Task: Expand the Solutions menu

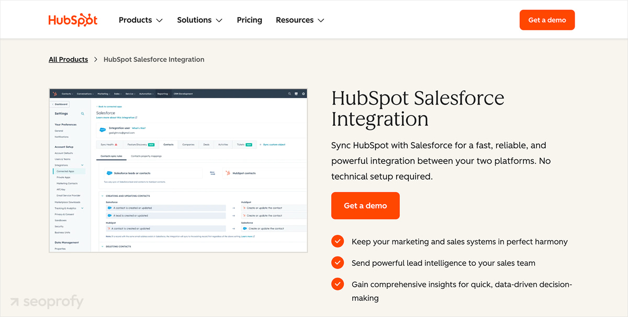Action: pos(199,20)
